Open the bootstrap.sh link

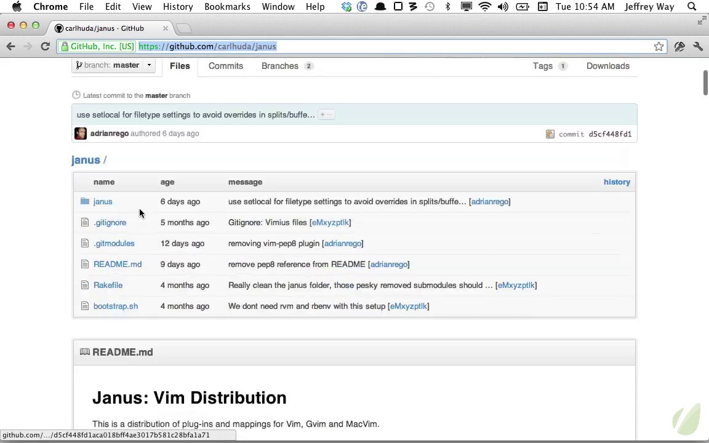click(x=116, y=306)
